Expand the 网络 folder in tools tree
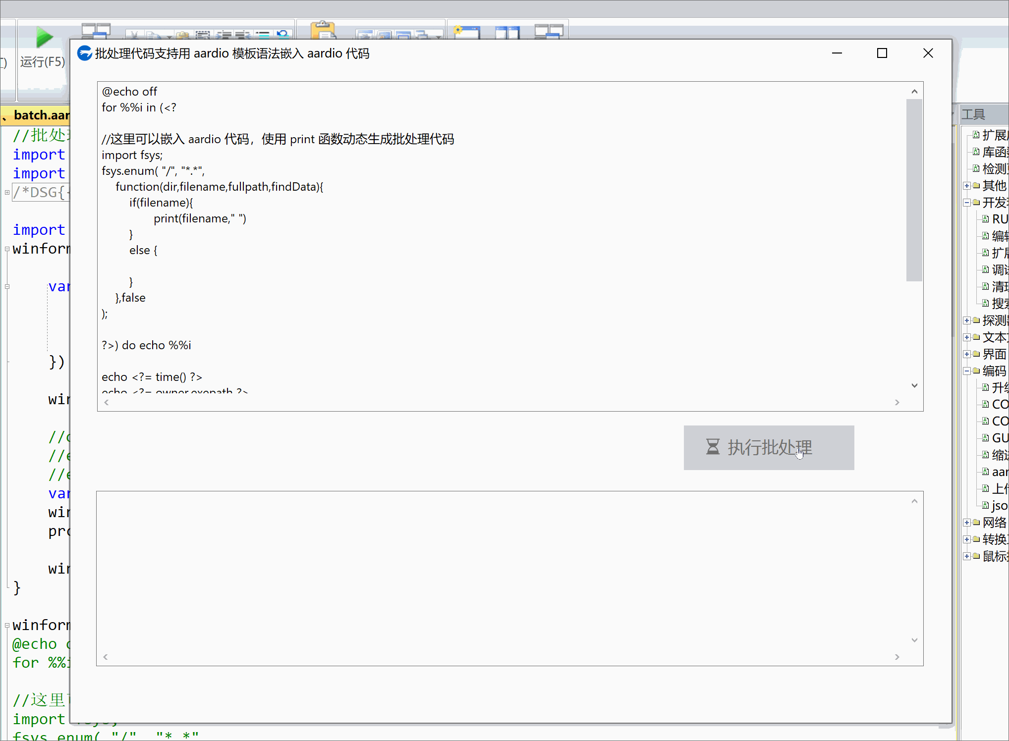Screen dimensions: 1009x741 pyautogui.click(x=966, y=523)
